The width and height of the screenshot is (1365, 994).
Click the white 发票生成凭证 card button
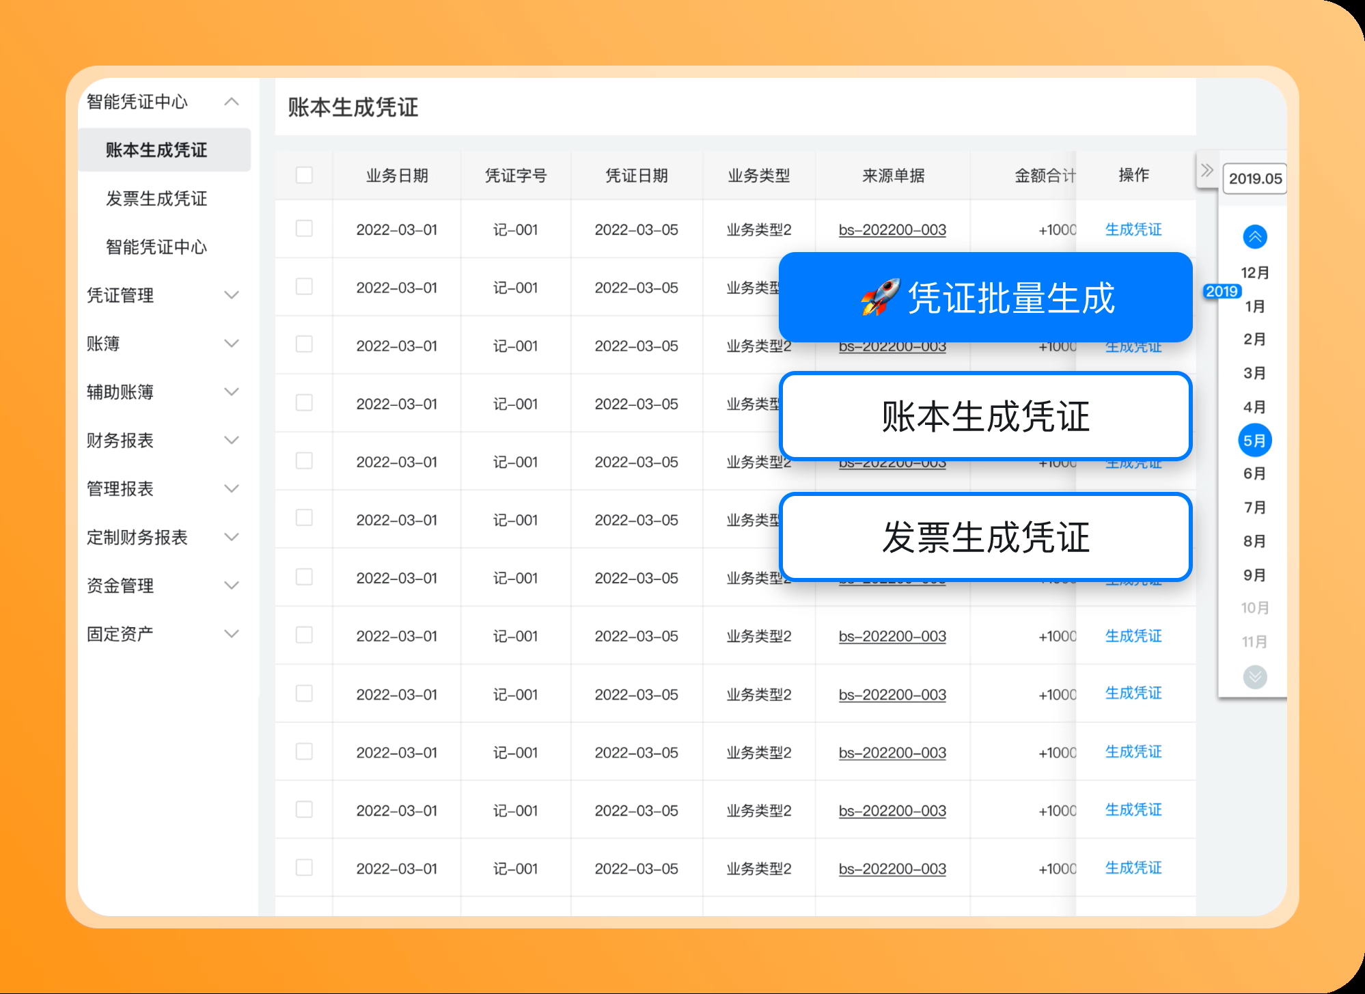pyautogui.click(x=986, y=537)
